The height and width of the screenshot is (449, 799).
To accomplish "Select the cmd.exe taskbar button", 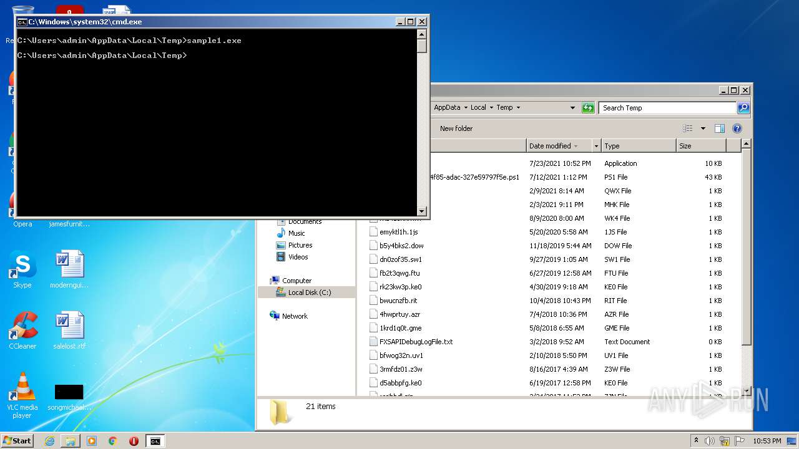I will tap(155, 441).
